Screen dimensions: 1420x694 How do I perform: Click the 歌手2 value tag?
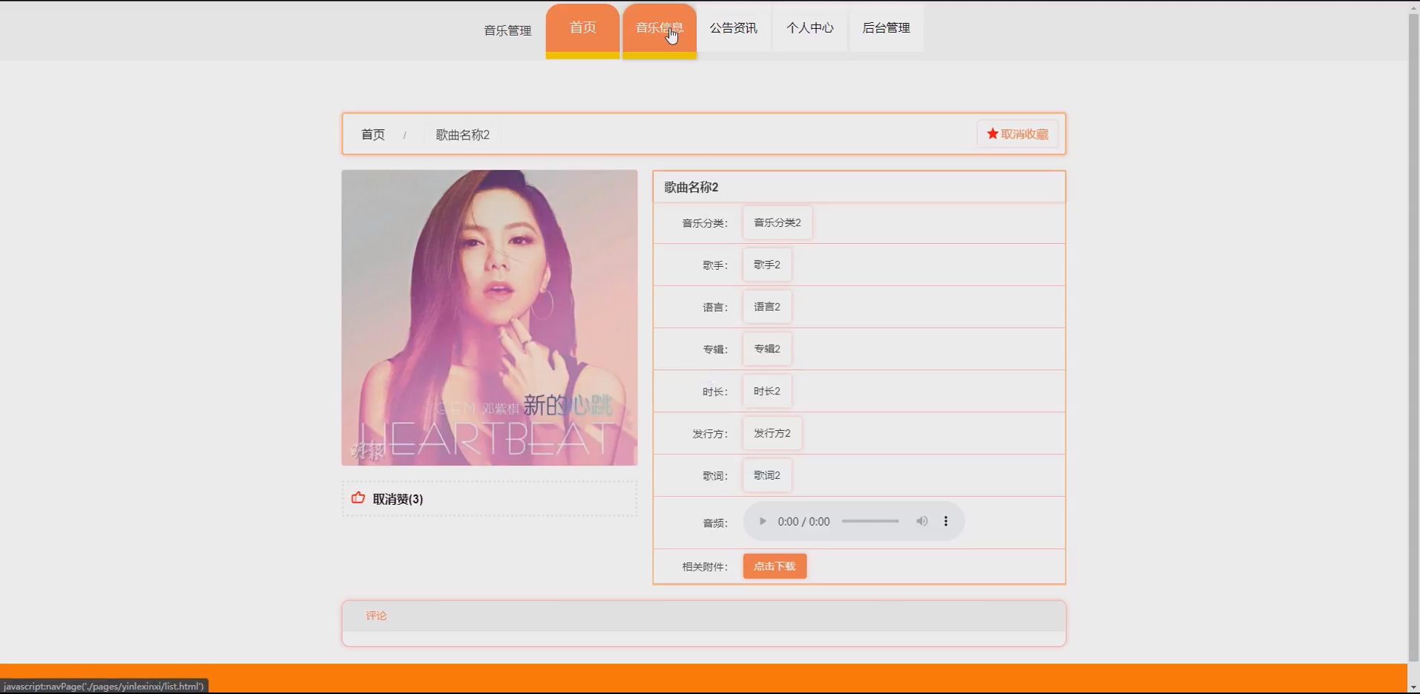767,265
